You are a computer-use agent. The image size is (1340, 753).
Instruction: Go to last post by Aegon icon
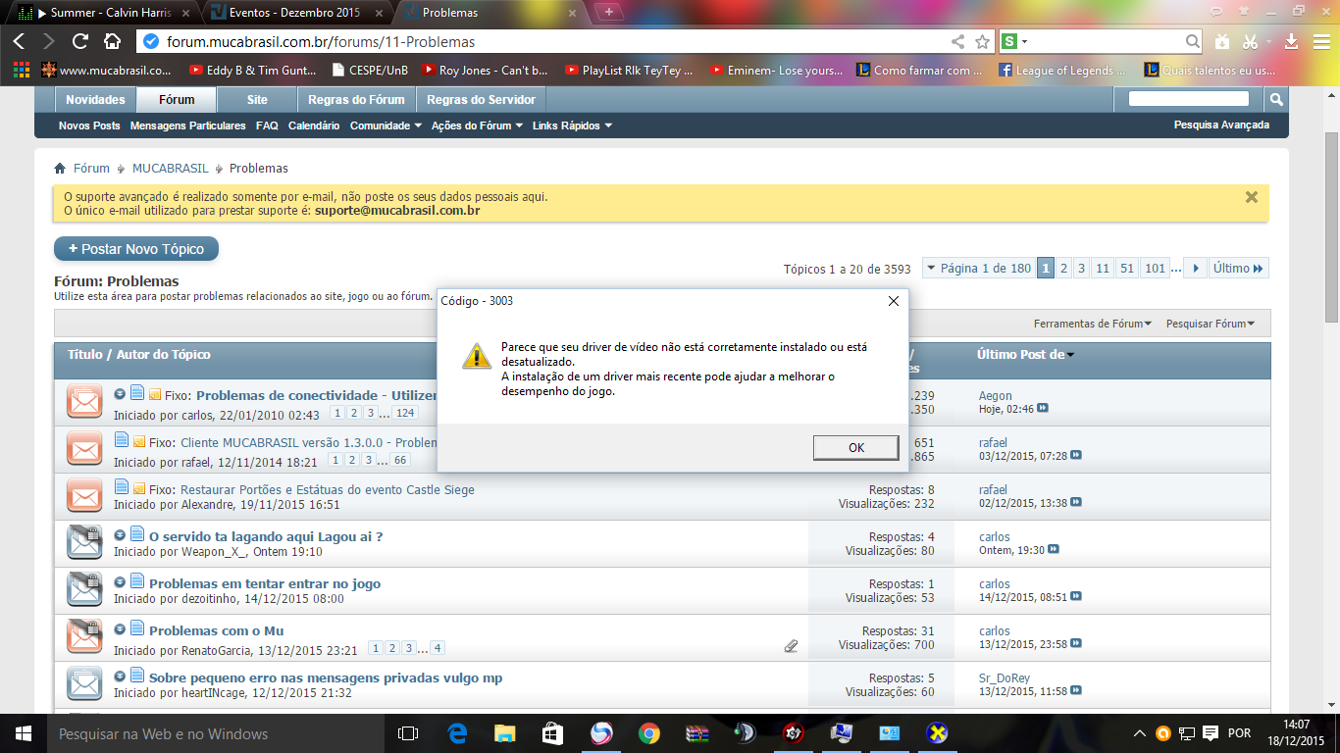pyautogui.click(x=1043, y=408)
